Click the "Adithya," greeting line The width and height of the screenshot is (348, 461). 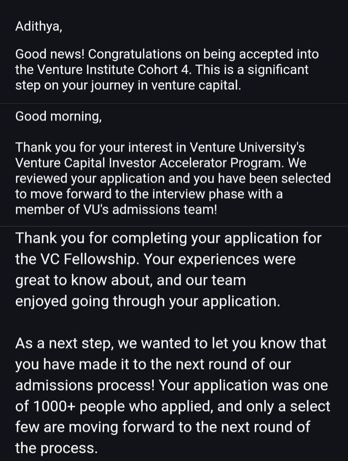[39, 27]
